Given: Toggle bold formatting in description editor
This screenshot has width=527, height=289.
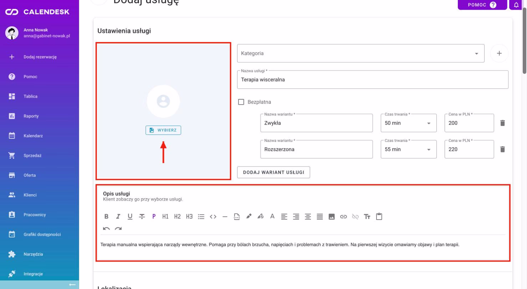Looking at the screenshot, I should (x=106, y=216).
